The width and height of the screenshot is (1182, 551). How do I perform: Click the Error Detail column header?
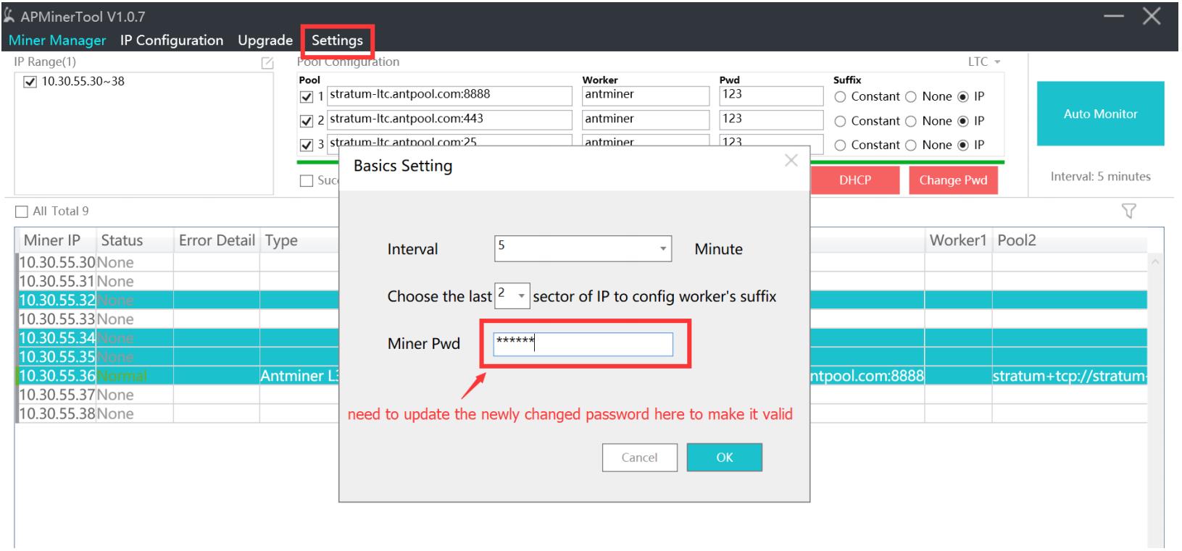217,240
